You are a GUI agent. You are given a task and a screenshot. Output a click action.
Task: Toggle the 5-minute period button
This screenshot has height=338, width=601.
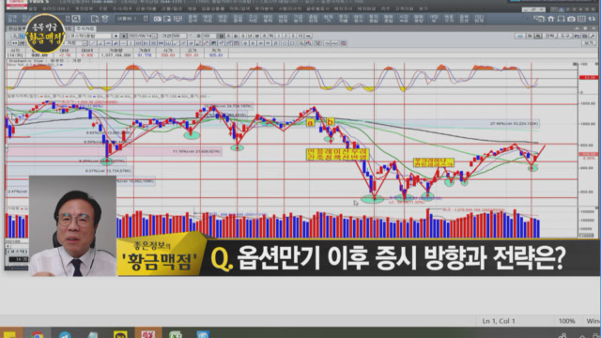click(x=293, y=36)
